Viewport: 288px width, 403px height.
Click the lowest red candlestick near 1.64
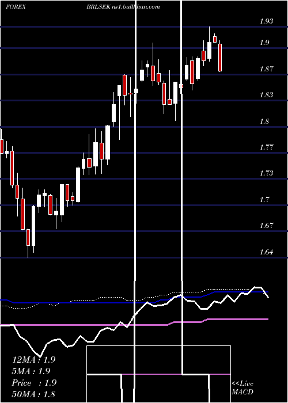(28, 237)
